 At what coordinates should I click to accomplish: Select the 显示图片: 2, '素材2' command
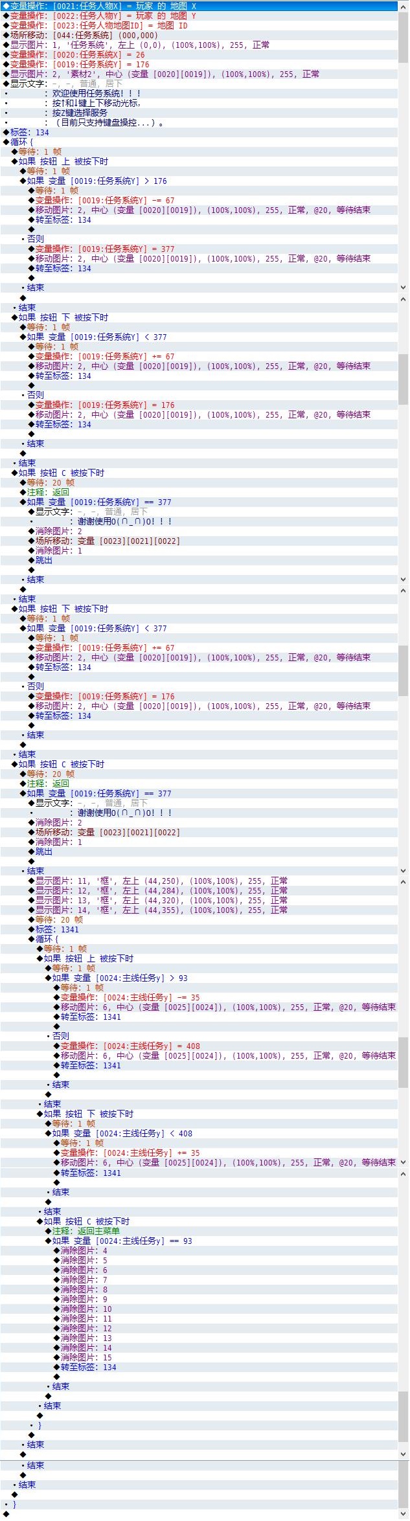(199, 74)
